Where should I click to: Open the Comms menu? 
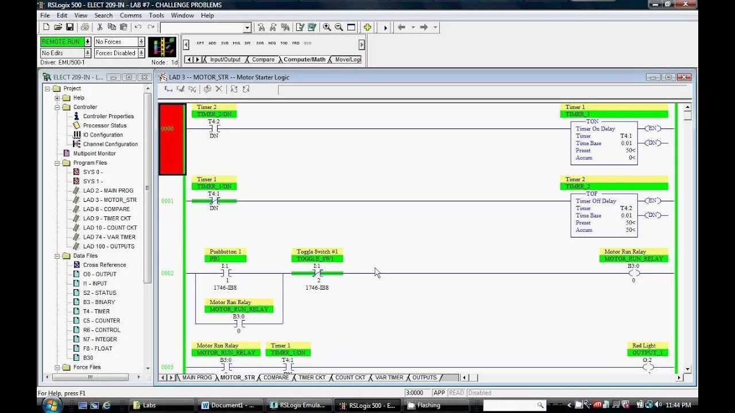click(x=131, y=15)
